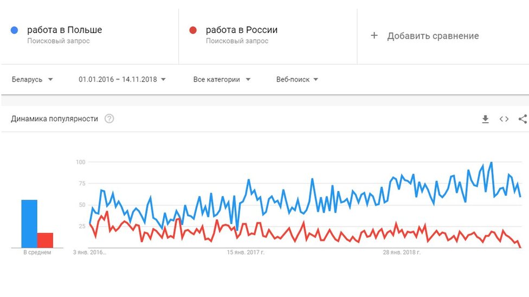
Task: Click the red dot for работа в России
Action: point(193,30)
